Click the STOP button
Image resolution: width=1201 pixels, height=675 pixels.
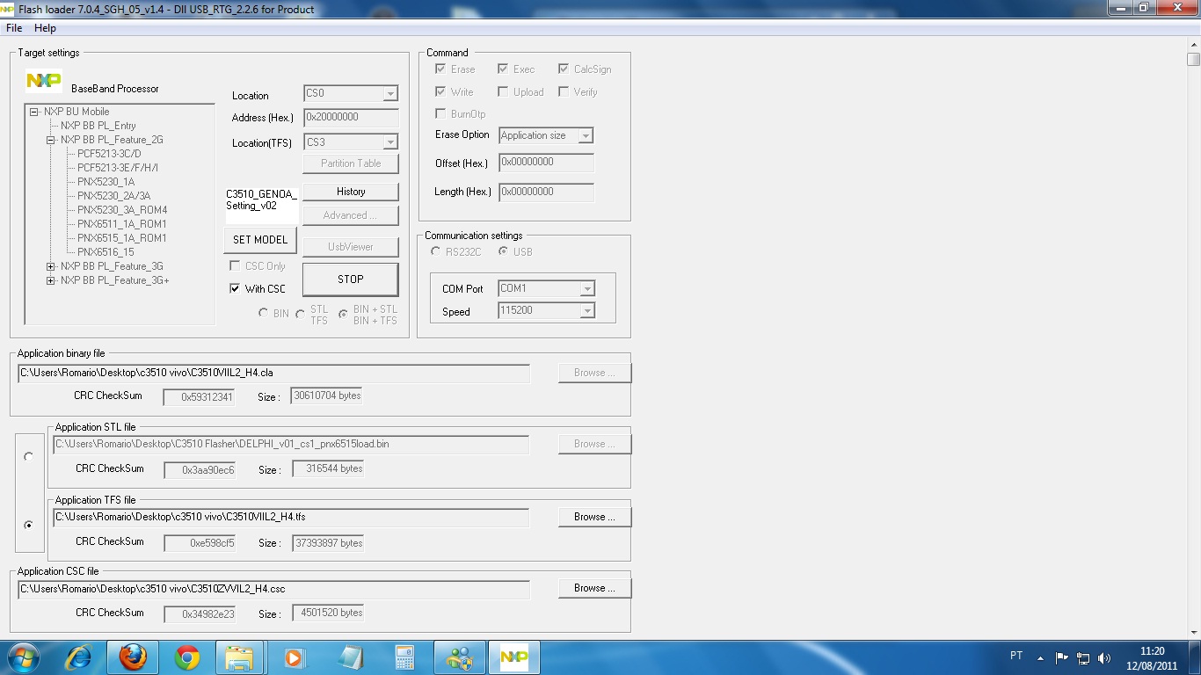[x=351, y=279]
